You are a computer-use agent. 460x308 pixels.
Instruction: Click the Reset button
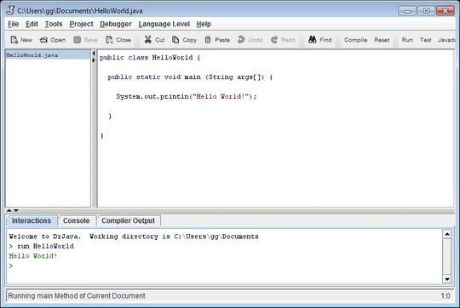click(x=382, y=40)
